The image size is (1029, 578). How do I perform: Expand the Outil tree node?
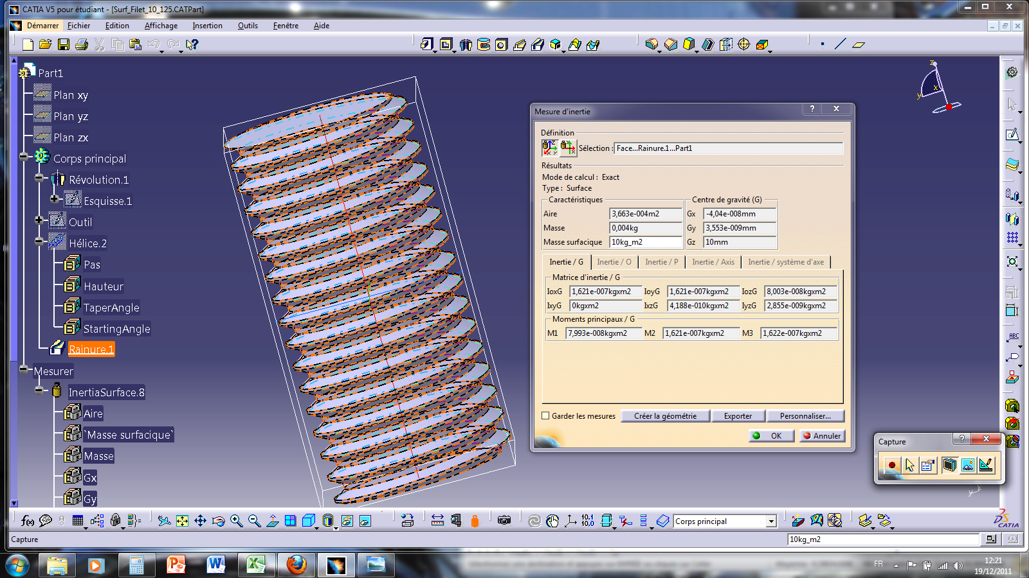[39, 220]
